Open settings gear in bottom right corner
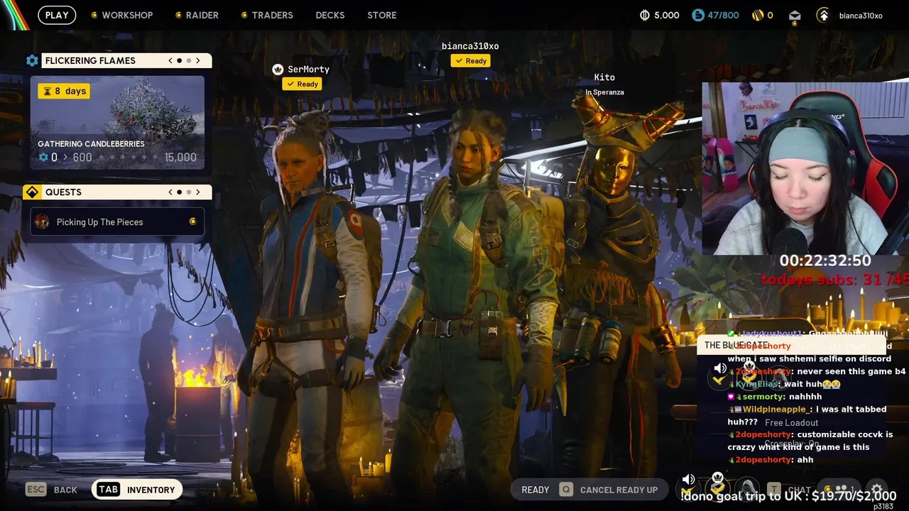 (x=876, y=490)
